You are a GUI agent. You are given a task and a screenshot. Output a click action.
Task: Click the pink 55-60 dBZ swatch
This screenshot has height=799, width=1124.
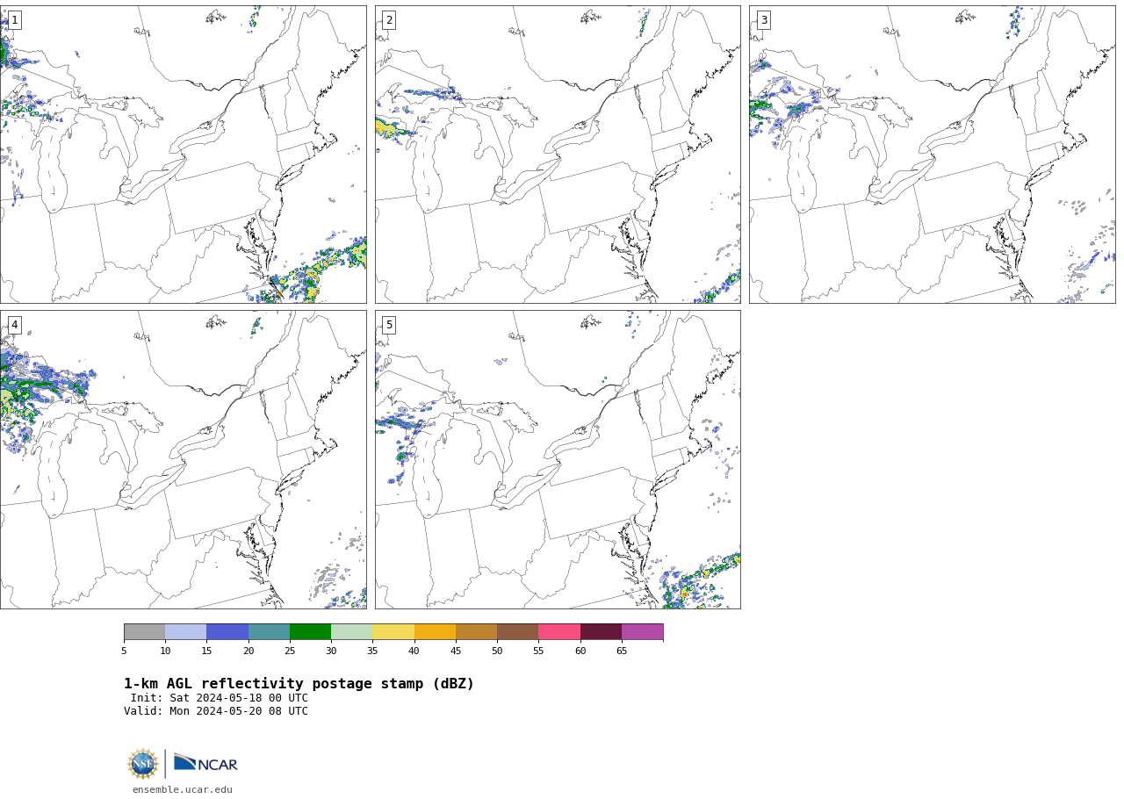pyautogui.click(x=559, y=632)
